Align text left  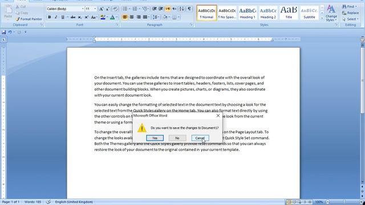(x=125, y=17)
